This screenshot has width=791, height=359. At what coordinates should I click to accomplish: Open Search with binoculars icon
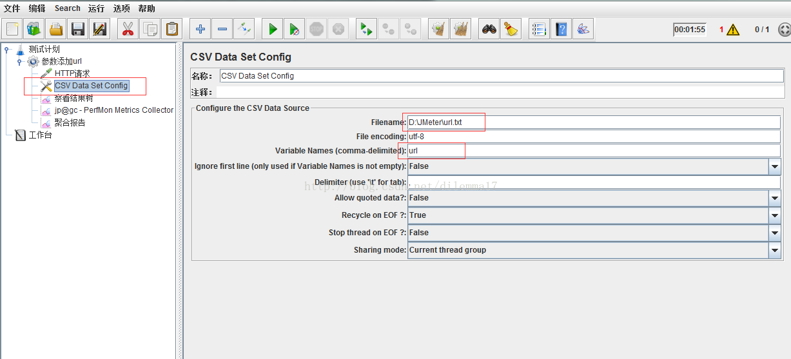(x=489, y=29)
